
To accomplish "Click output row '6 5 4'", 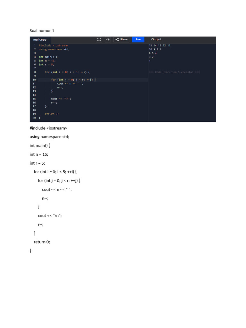I will point(153,53).
